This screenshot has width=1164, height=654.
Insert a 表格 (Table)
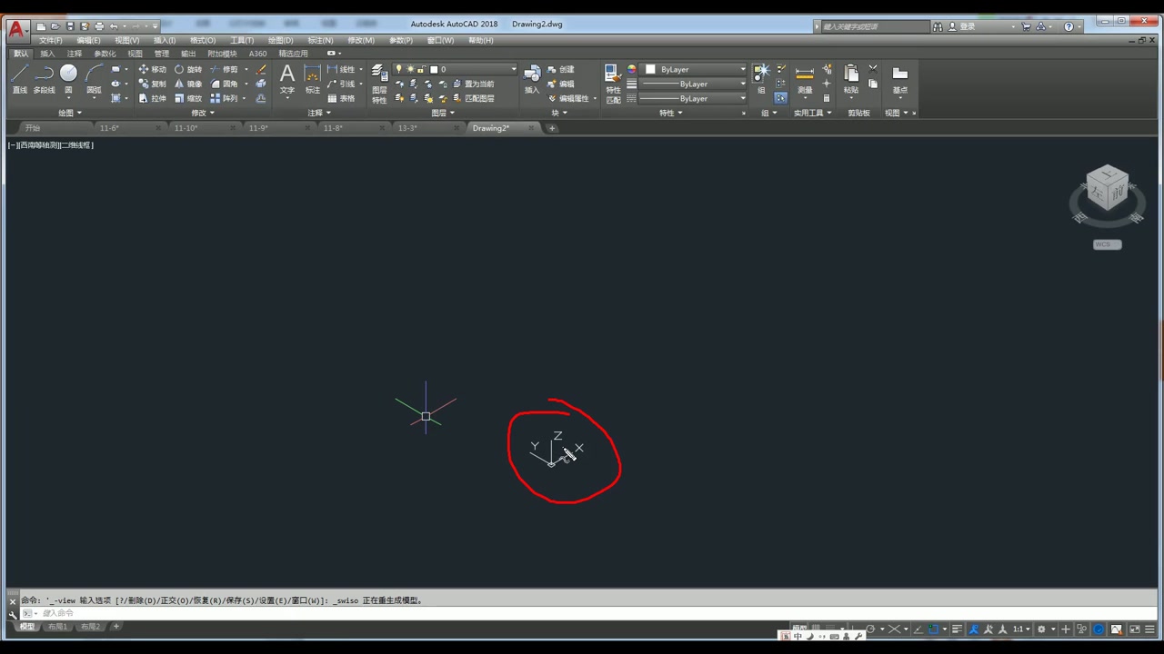[341, 98]
